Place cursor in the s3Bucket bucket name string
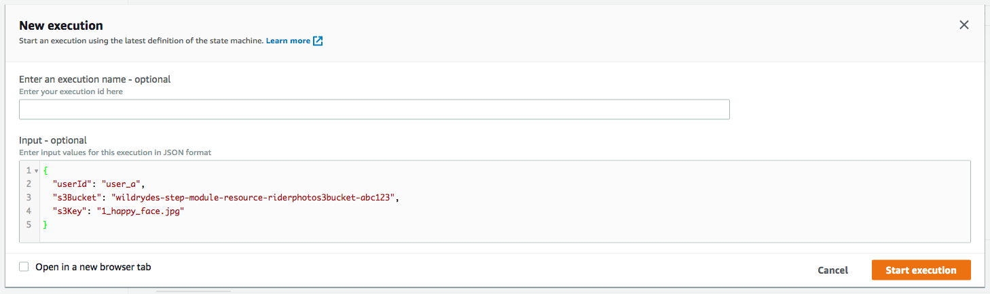990x294 pixels. click(254, 197)
